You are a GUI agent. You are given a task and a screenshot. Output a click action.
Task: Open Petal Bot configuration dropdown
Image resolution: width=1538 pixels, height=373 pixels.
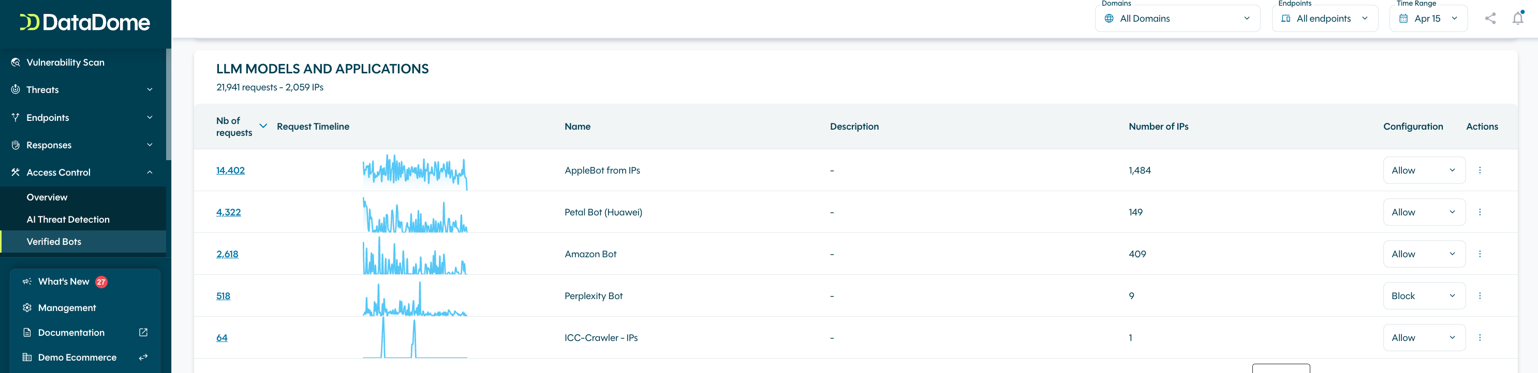tap(1424, 212)
